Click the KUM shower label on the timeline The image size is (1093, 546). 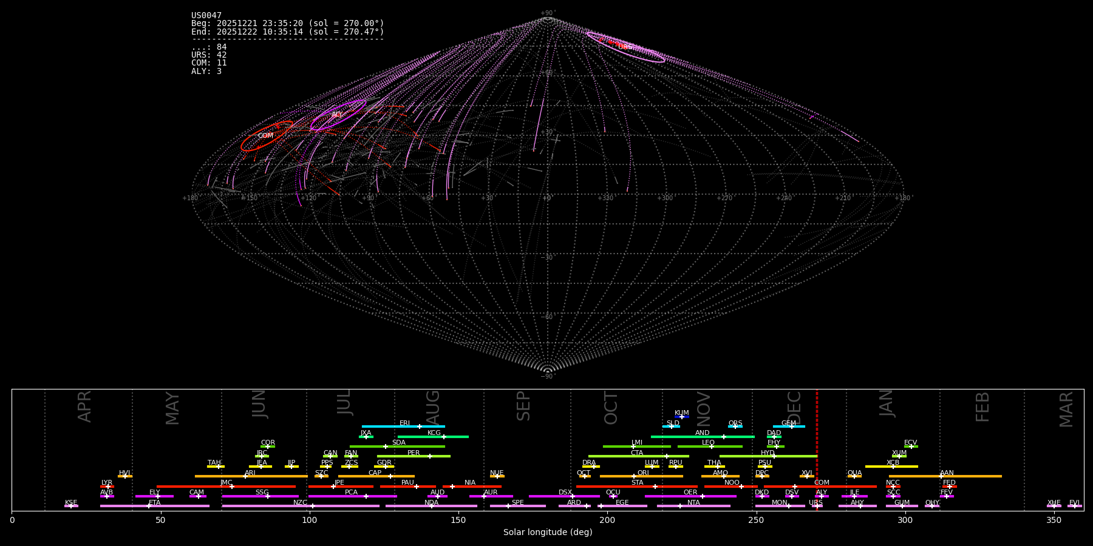[x=682, y=413]
